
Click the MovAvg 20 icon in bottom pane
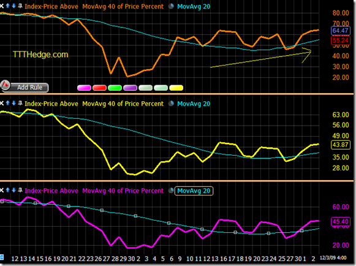[171, 191]
